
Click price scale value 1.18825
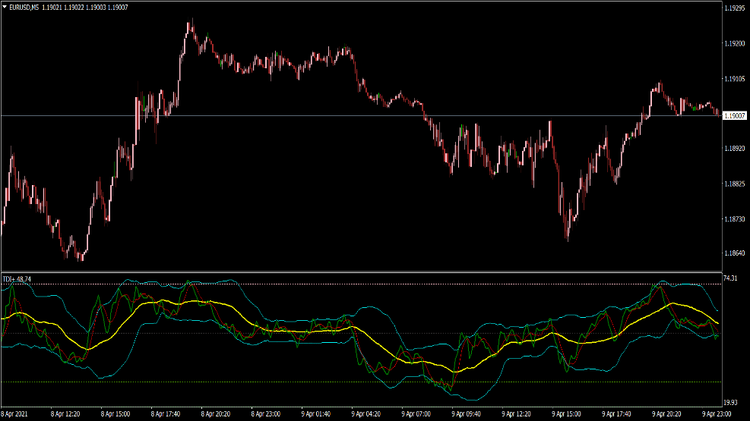pyautogui.click(x=735, y=184)
